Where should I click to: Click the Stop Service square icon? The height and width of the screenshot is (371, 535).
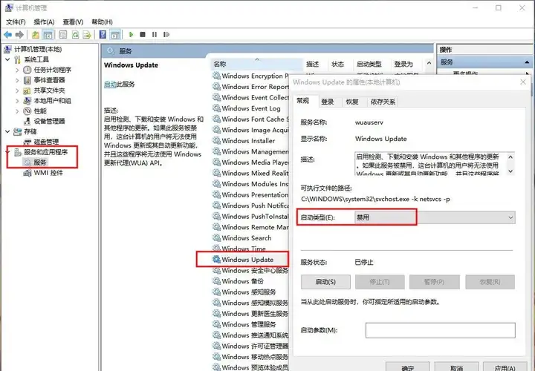(x=143, y=34)
